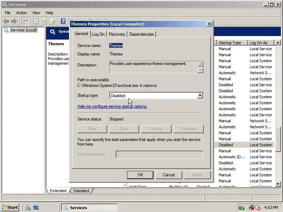Screen dimensions: 283x212
Task: Click the Apply button
Action: click(x=197, y=175)
